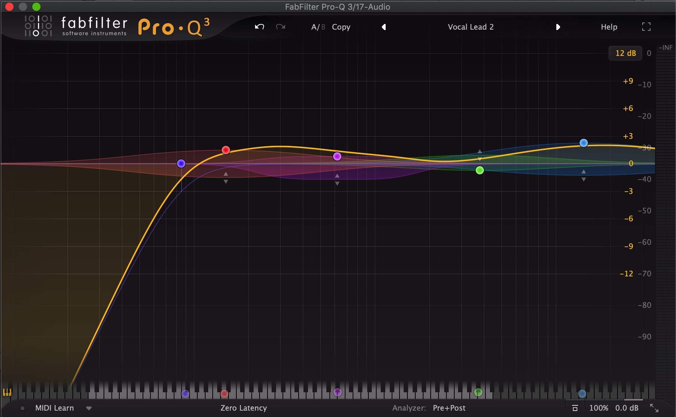676x417 pixels.
Task: Click the '-90' meter scale label
Action: tap(644, 337)
